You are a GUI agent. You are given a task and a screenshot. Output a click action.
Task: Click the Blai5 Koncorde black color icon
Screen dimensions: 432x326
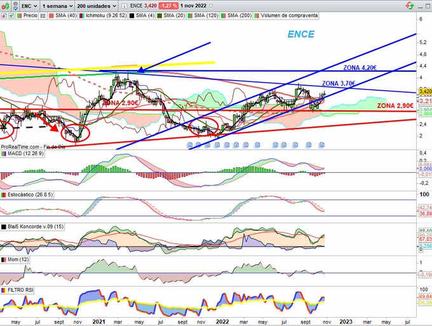(4, 227)
